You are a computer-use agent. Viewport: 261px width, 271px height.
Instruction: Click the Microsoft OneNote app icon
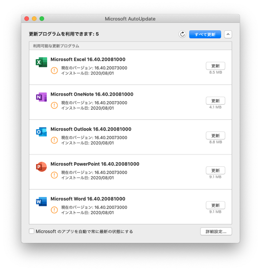pos(41,97)
